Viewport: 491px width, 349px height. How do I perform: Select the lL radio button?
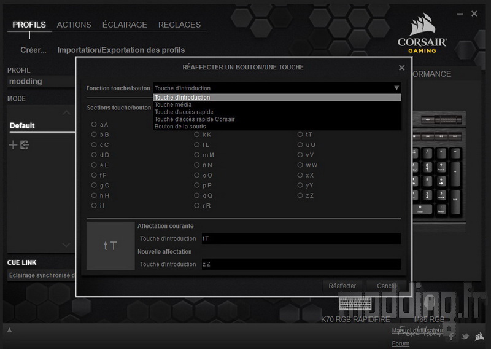[196, 144]
